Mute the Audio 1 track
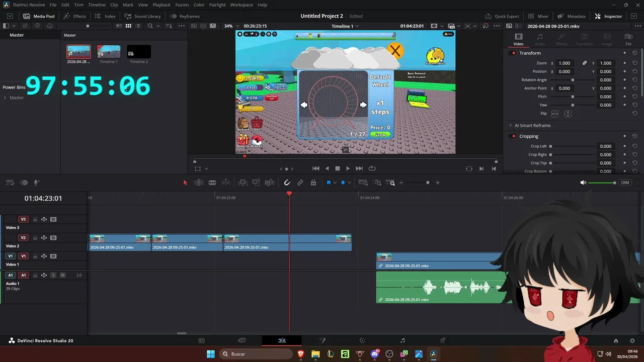 (63, 275)
